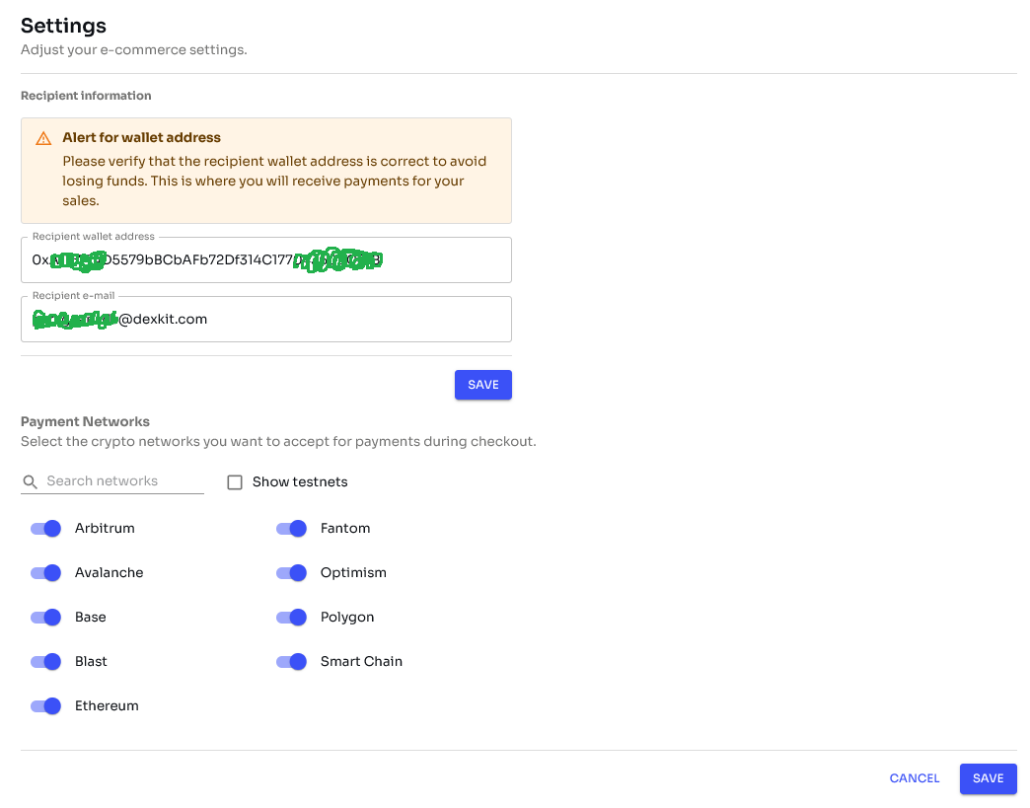This screenshot has width=1030, height=808.
Task: Check the Show testnets checkbox
Action: point(235,482)
